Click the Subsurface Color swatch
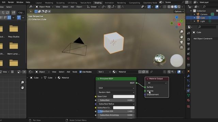The height and width of the screenshot is (122, 218). tap(124, 108)
